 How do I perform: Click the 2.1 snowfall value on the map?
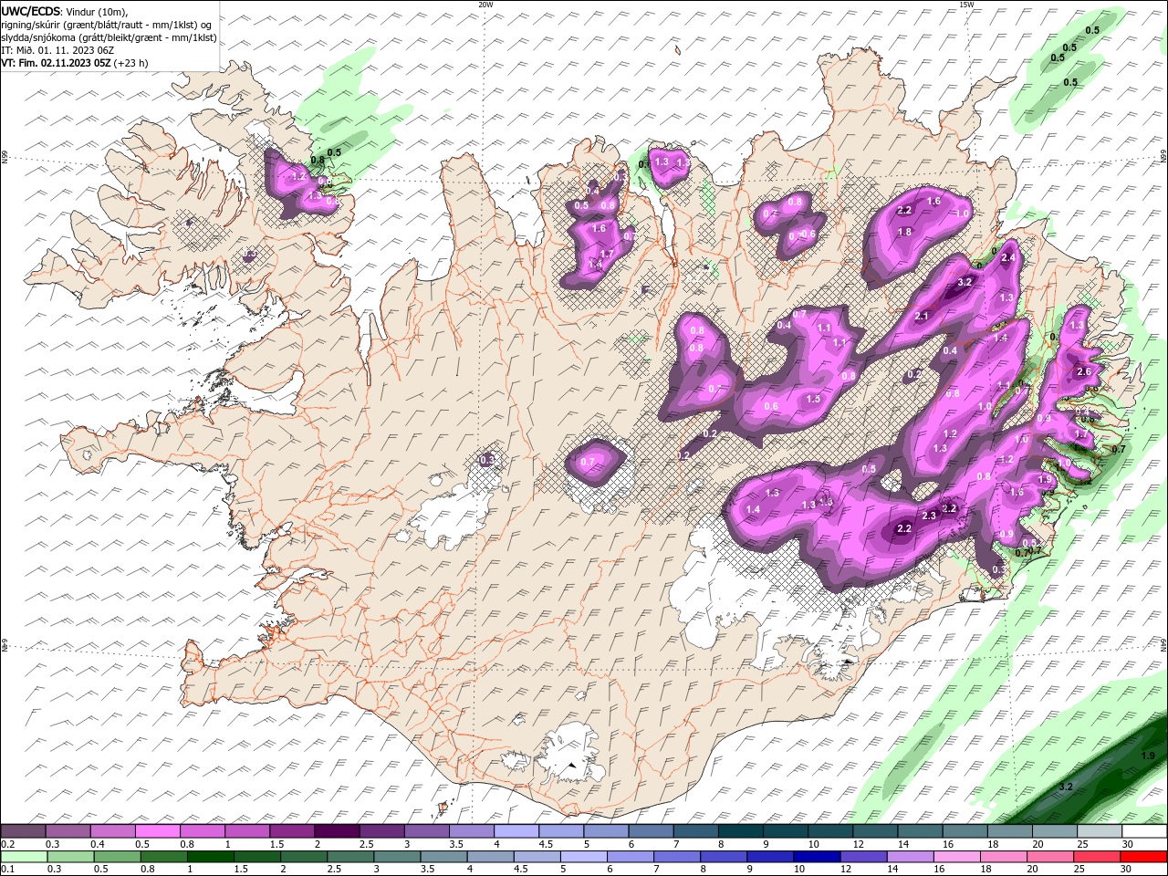click(x=922, y=317)
